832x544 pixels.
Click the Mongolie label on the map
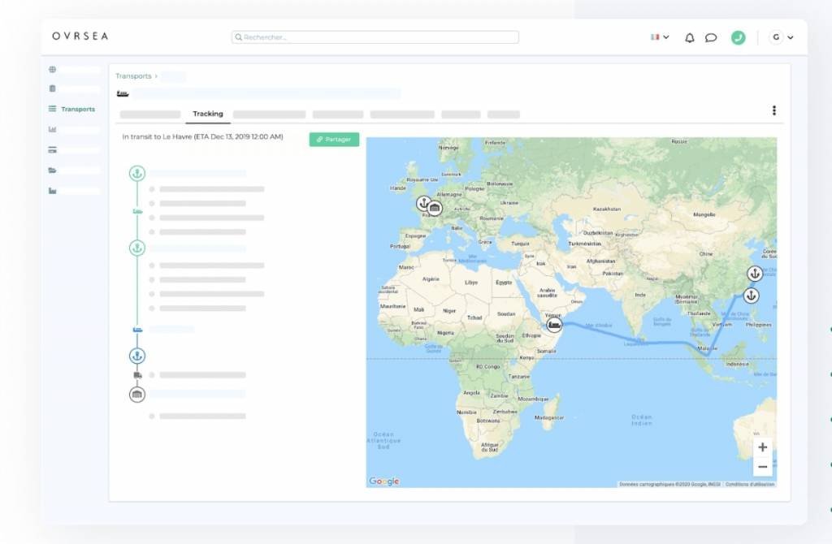[x=704, y=214]
